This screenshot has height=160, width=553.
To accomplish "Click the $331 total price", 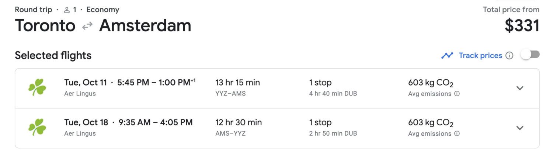I will [522, 26].
